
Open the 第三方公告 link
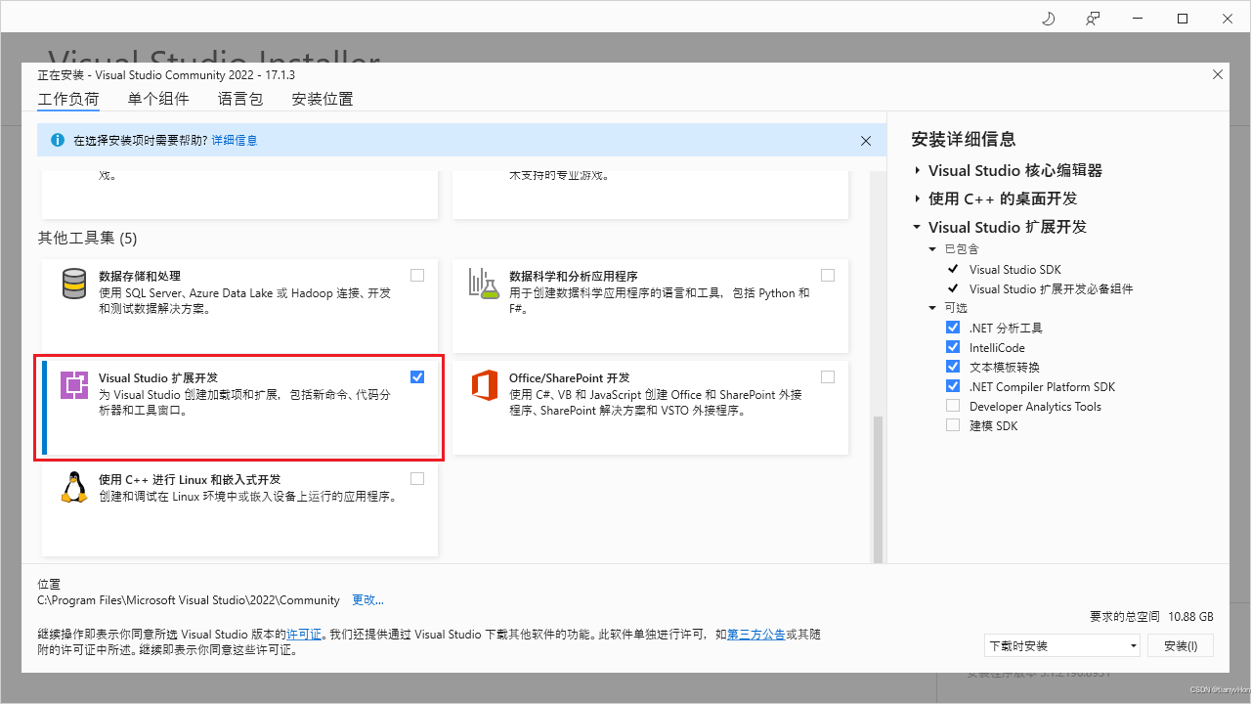point(756,635)
